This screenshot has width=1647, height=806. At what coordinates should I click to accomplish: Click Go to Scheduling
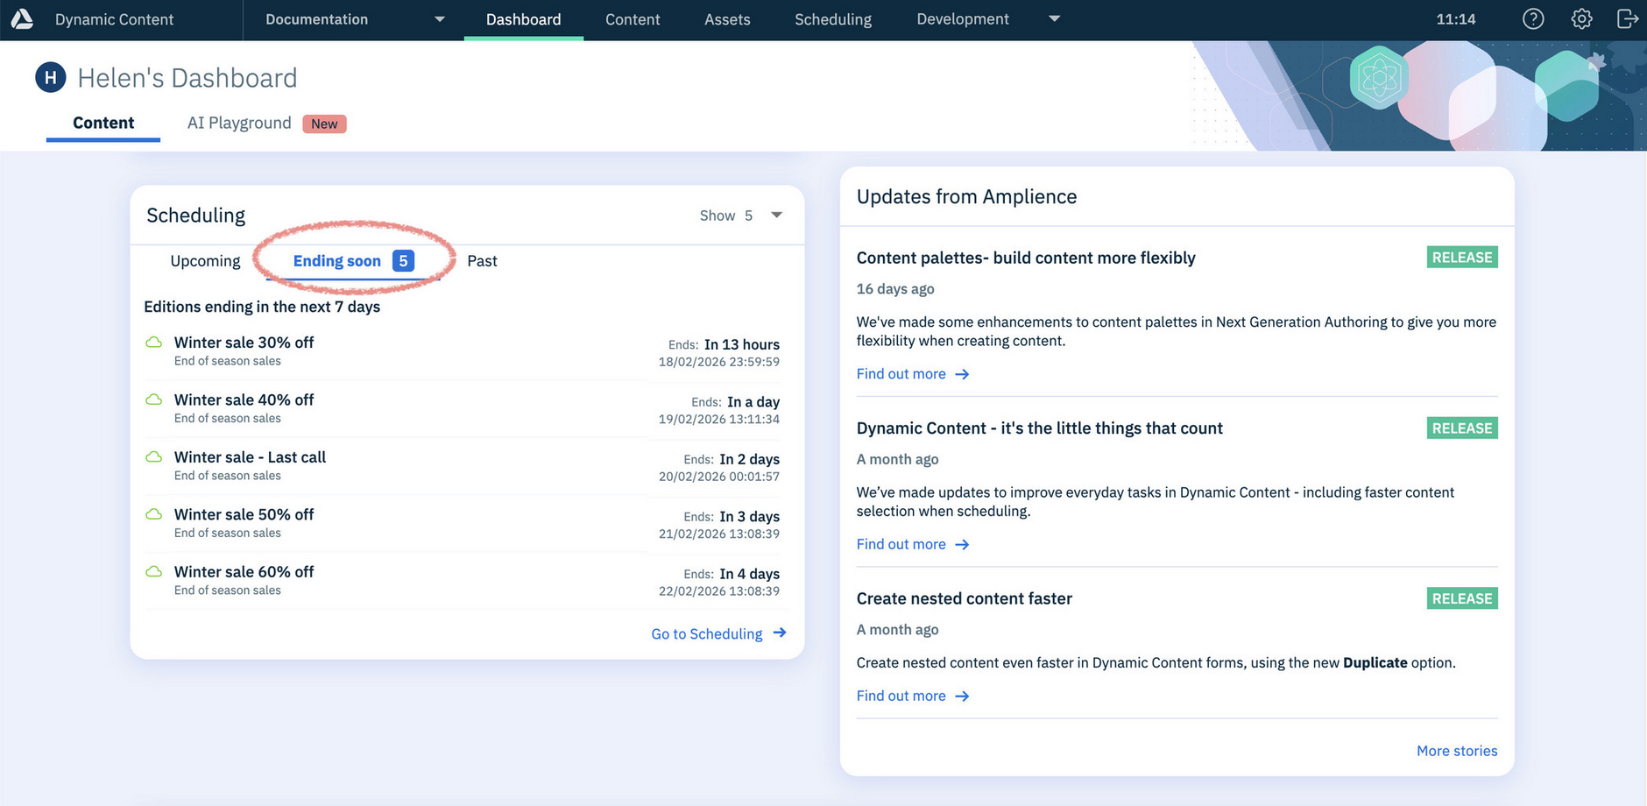pos(706,633)
